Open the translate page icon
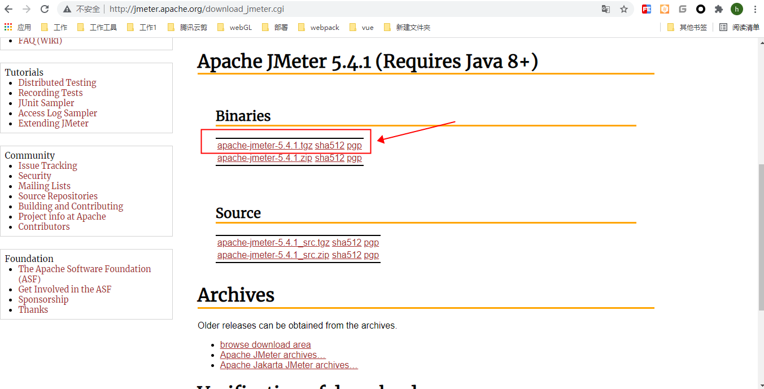The width and height of the screenshot is (764, 389). (607, 8)
